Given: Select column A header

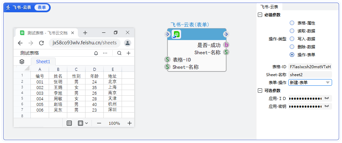Looking at the screenshot, I should coord(40,69).
